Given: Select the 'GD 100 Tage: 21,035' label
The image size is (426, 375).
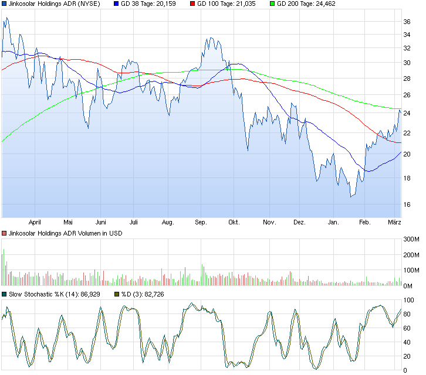Looking at the screenshot, I should [x=226, y=4].
